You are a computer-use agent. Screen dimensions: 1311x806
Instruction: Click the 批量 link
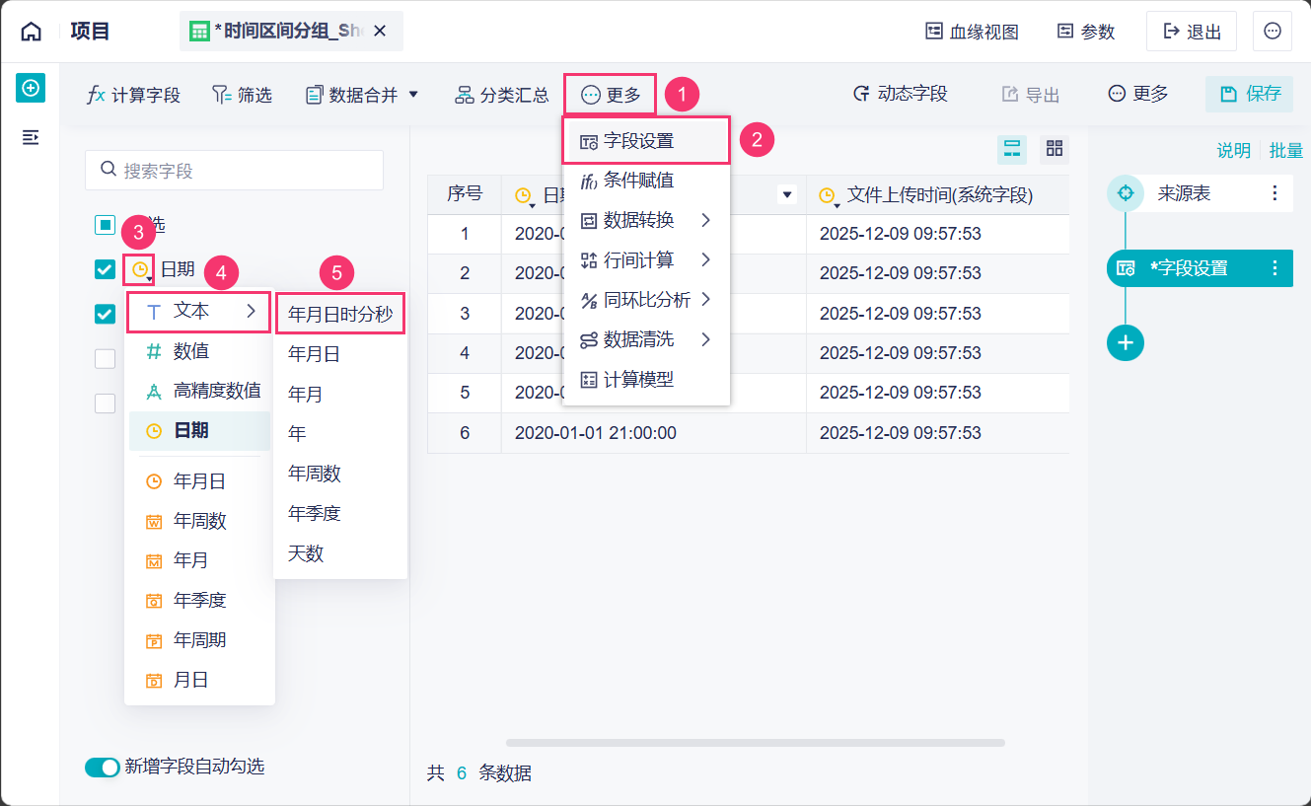tap(1285, 150)
